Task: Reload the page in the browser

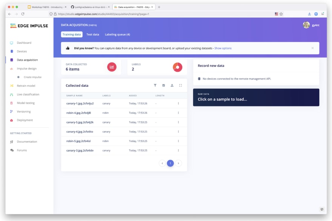Action: pos(23,14)
